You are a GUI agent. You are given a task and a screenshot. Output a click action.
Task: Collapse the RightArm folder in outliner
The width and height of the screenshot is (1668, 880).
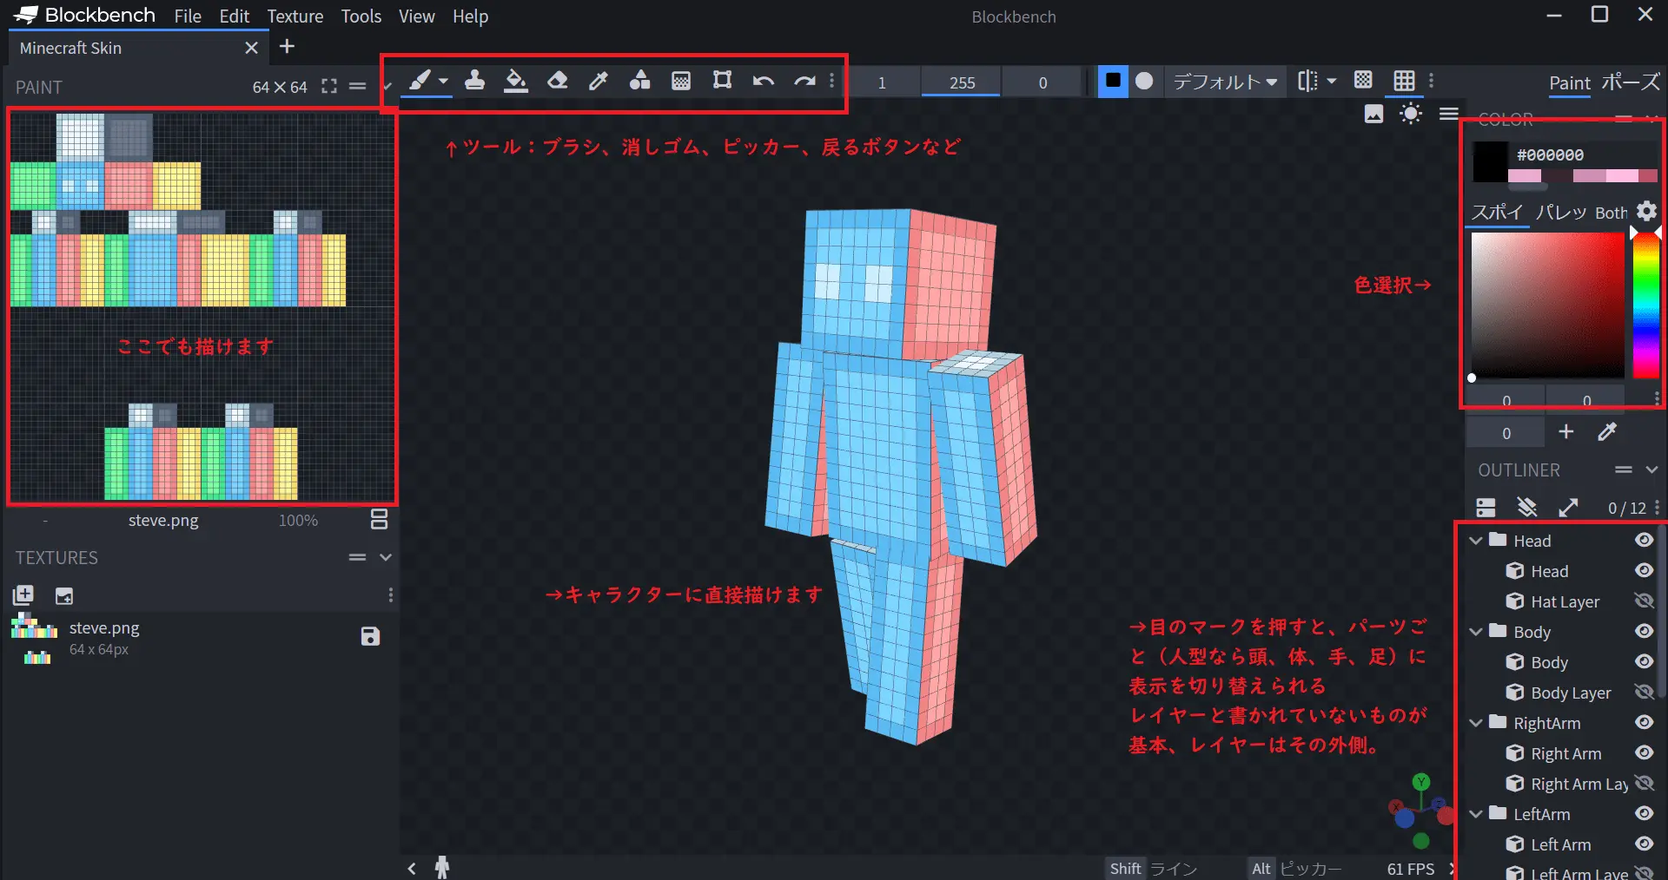point(1476,723)
